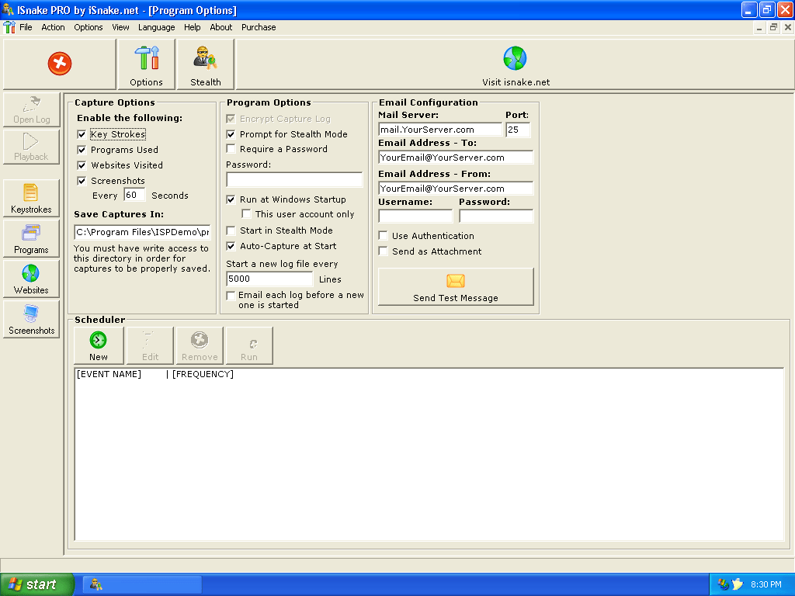Activate the Stealth mode icon

click(206, 64)
